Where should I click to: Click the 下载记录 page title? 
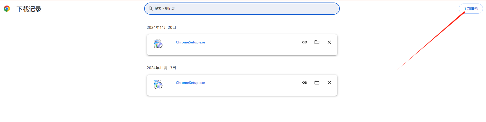pyautogui.click(x=29, y=9)
